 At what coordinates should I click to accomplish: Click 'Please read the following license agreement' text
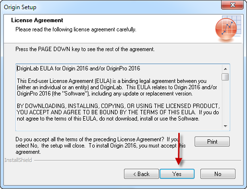tap(76, 29)
